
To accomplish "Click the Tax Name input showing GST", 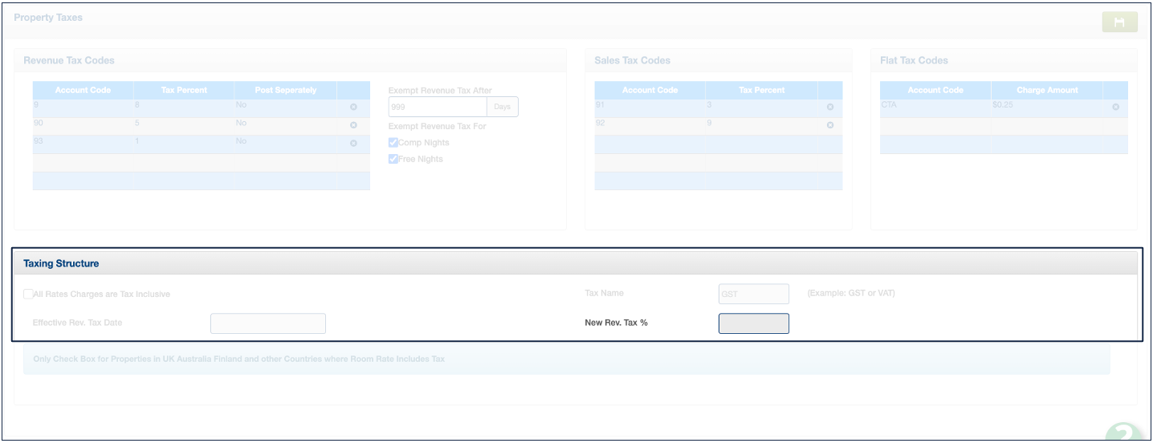I will (x=753, y=294).
